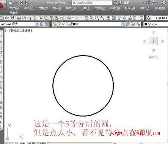Expand the Undo history dropdown arrow
168x144 pixels.
pyautogui.click(x=73, y=18)
